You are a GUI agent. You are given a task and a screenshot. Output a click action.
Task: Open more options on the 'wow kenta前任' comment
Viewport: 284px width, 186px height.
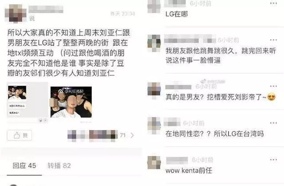pyautogui.click(x=273, y=159)
